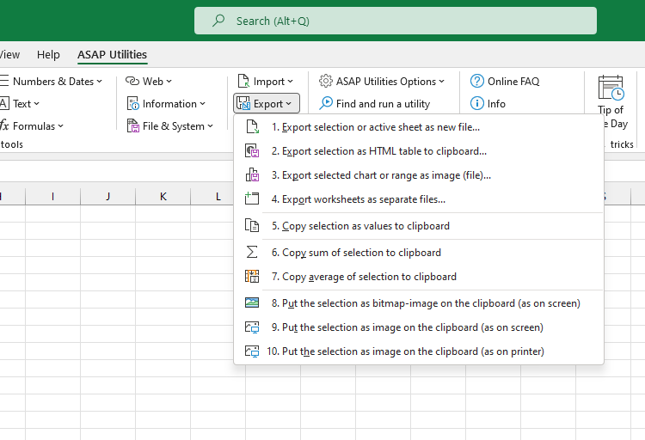Switch to the ASAP Utilities tab

(x=112, y=55)
